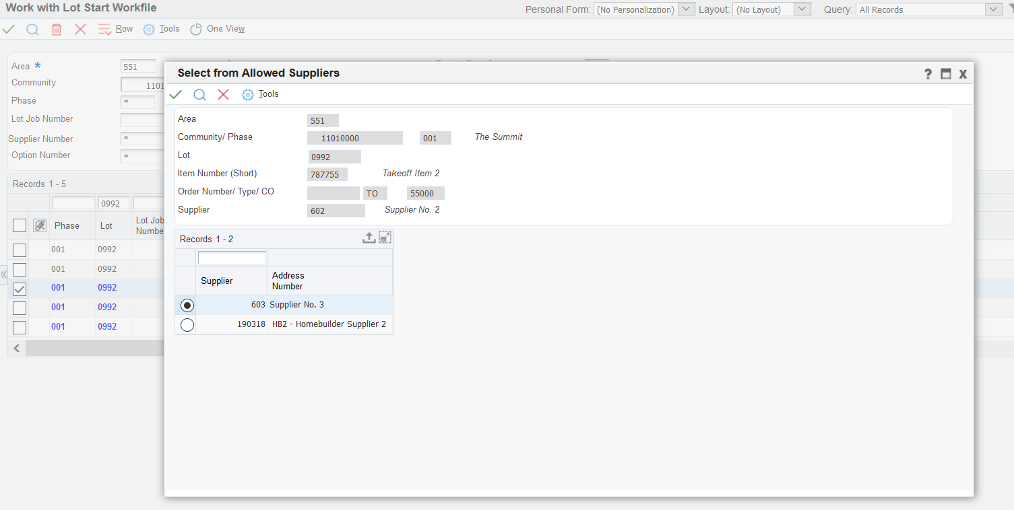Click the CO field showing 55000
Viewport: 1014px width, 510px height.
coord(426,193)
